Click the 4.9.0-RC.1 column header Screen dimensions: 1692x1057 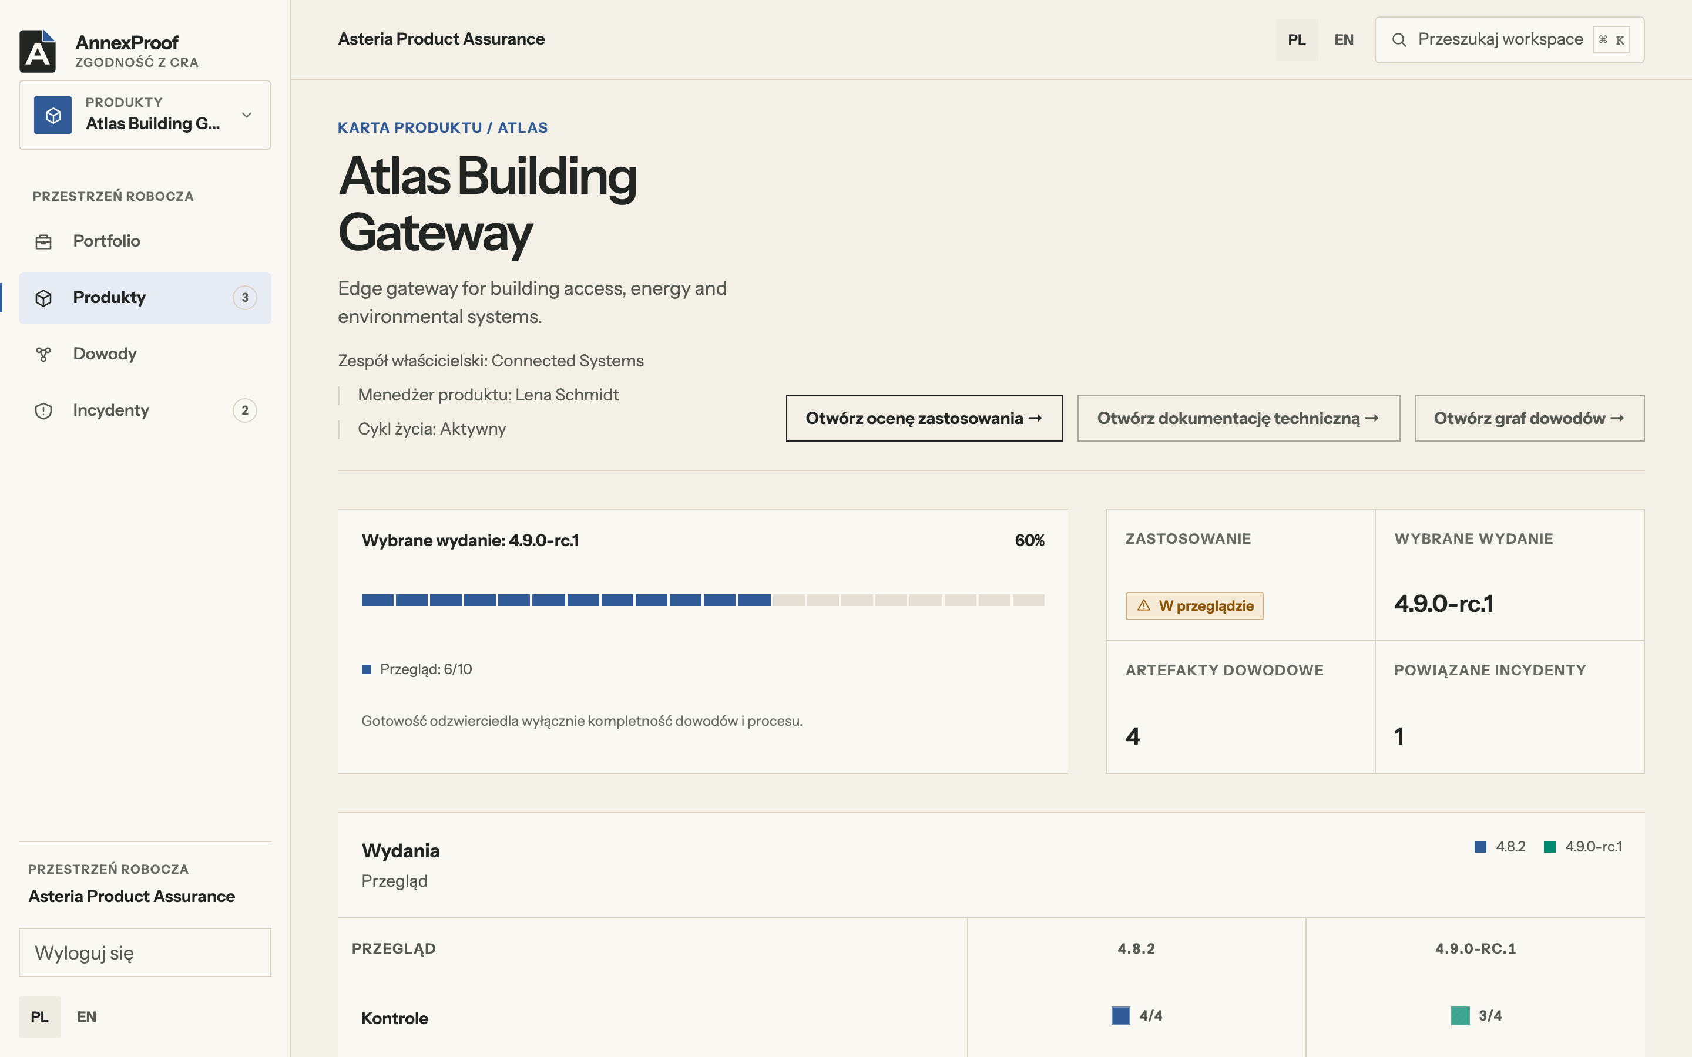pyautogui.click(x=1475, y=948)
